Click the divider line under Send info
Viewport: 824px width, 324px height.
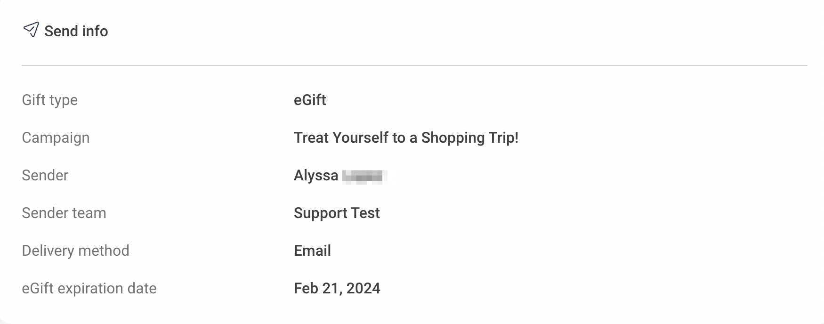(414, 65)
